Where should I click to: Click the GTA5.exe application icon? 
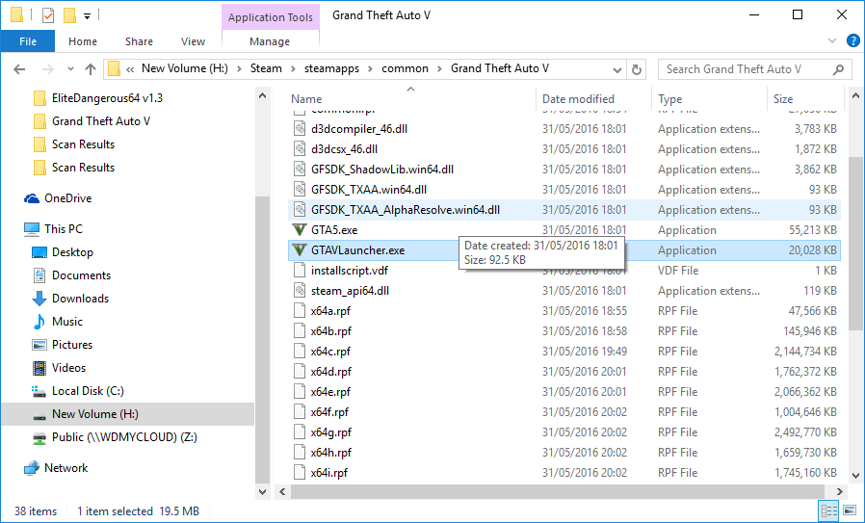click(x=299, y=230)
